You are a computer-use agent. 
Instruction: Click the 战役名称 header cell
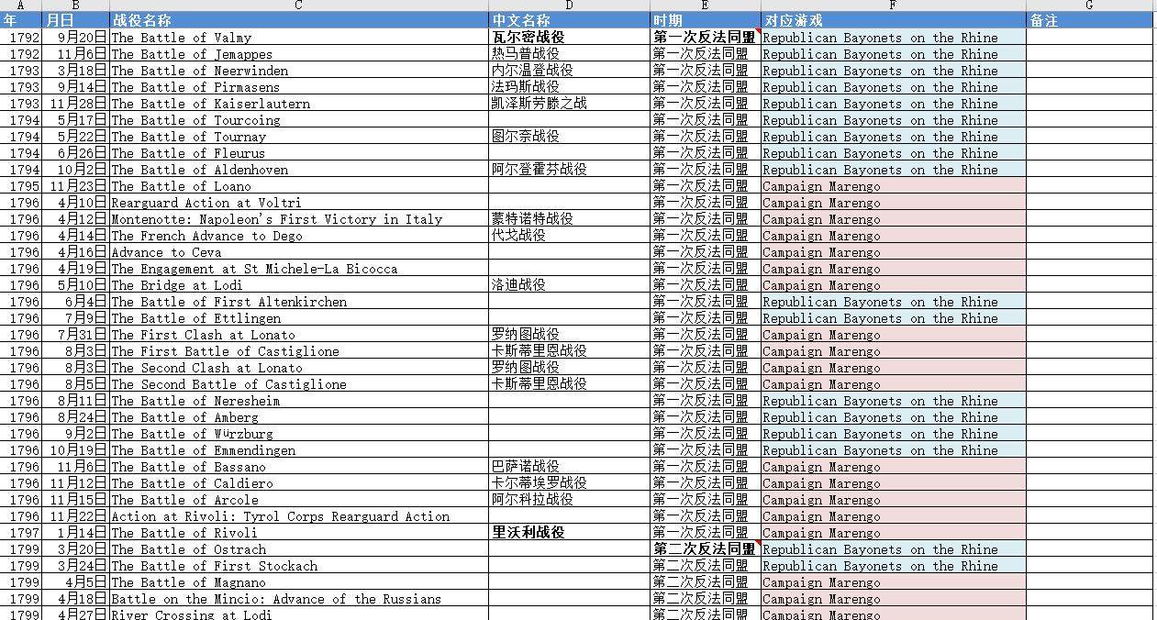pyautogui.click(x=298, y=20)
